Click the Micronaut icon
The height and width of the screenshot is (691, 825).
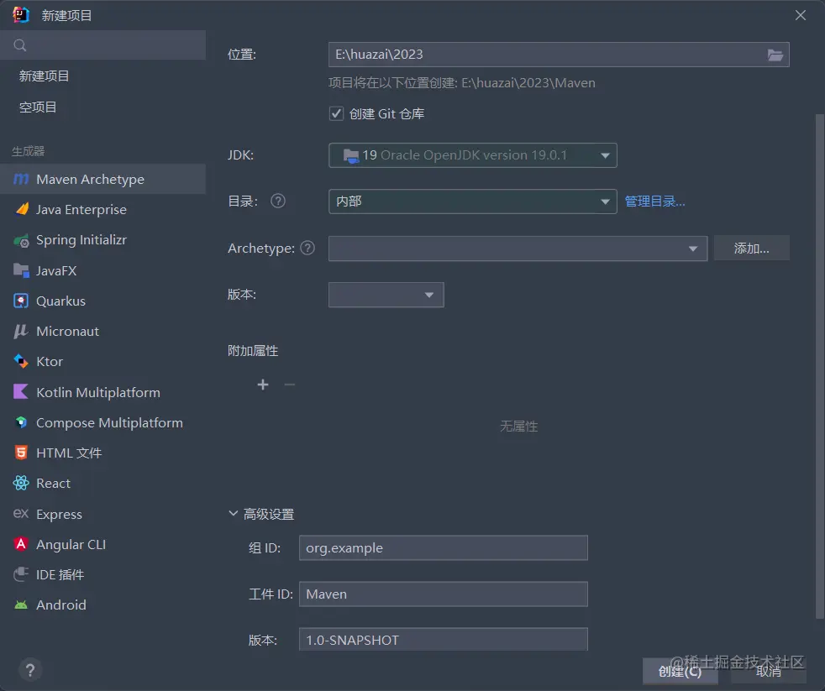[x=21, y=332]
